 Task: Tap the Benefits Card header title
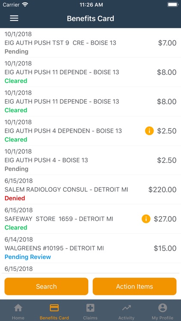tap(90, 18)
